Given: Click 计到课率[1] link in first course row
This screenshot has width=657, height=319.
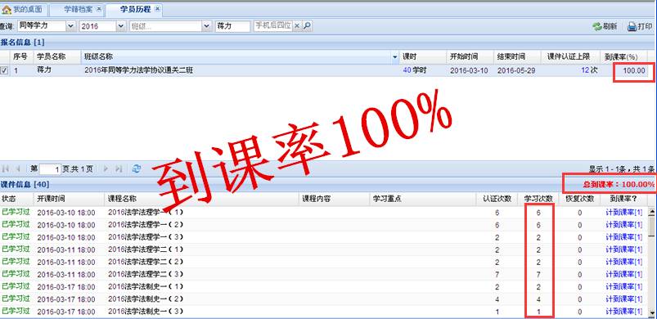Looking at the screenshot, I should pos(624,212).
